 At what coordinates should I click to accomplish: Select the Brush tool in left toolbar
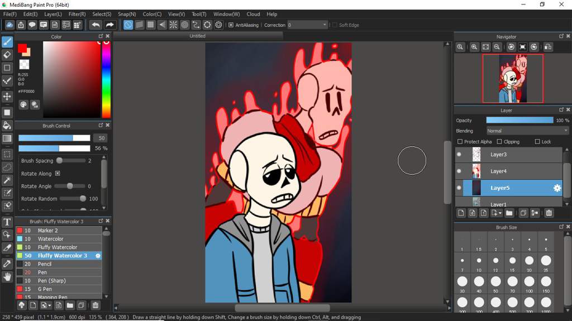[7, 42]
